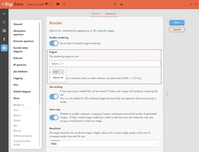The image size is (199, 152).
Task: Open Absorption spectrum settings category
Action: [x=19, y=33]
